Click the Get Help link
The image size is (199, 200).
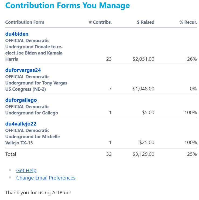(x=26, y=170)
